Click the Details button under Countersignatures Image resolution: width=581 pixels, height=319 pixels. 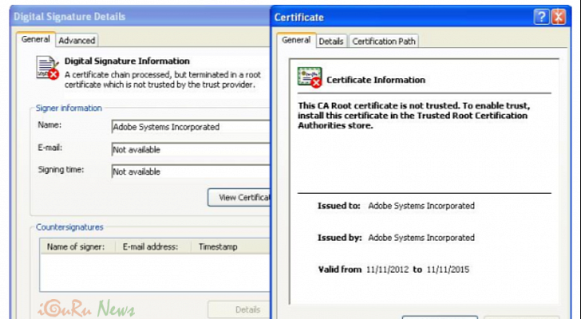point(239,309)
